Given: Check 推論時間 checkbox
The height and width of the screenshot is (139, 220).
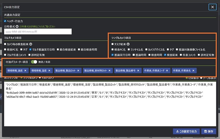Looking at the screenshot, I should point(134,55).
